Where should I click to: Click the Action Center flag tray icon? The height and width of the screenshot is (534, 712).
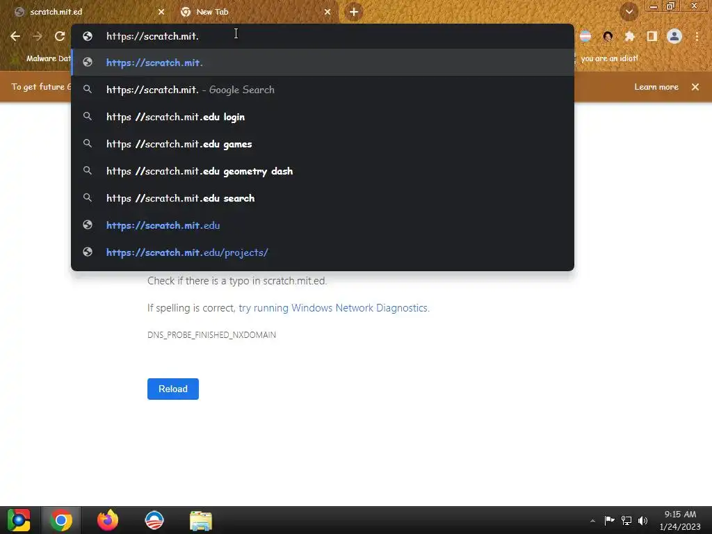coord(609,520)
